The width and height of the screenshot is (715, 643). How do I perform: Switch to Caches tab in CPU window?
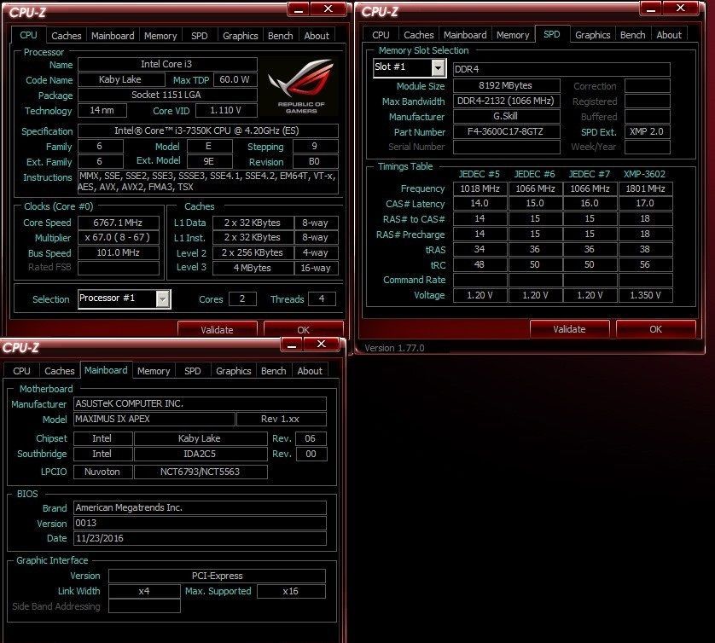[66, 36]
